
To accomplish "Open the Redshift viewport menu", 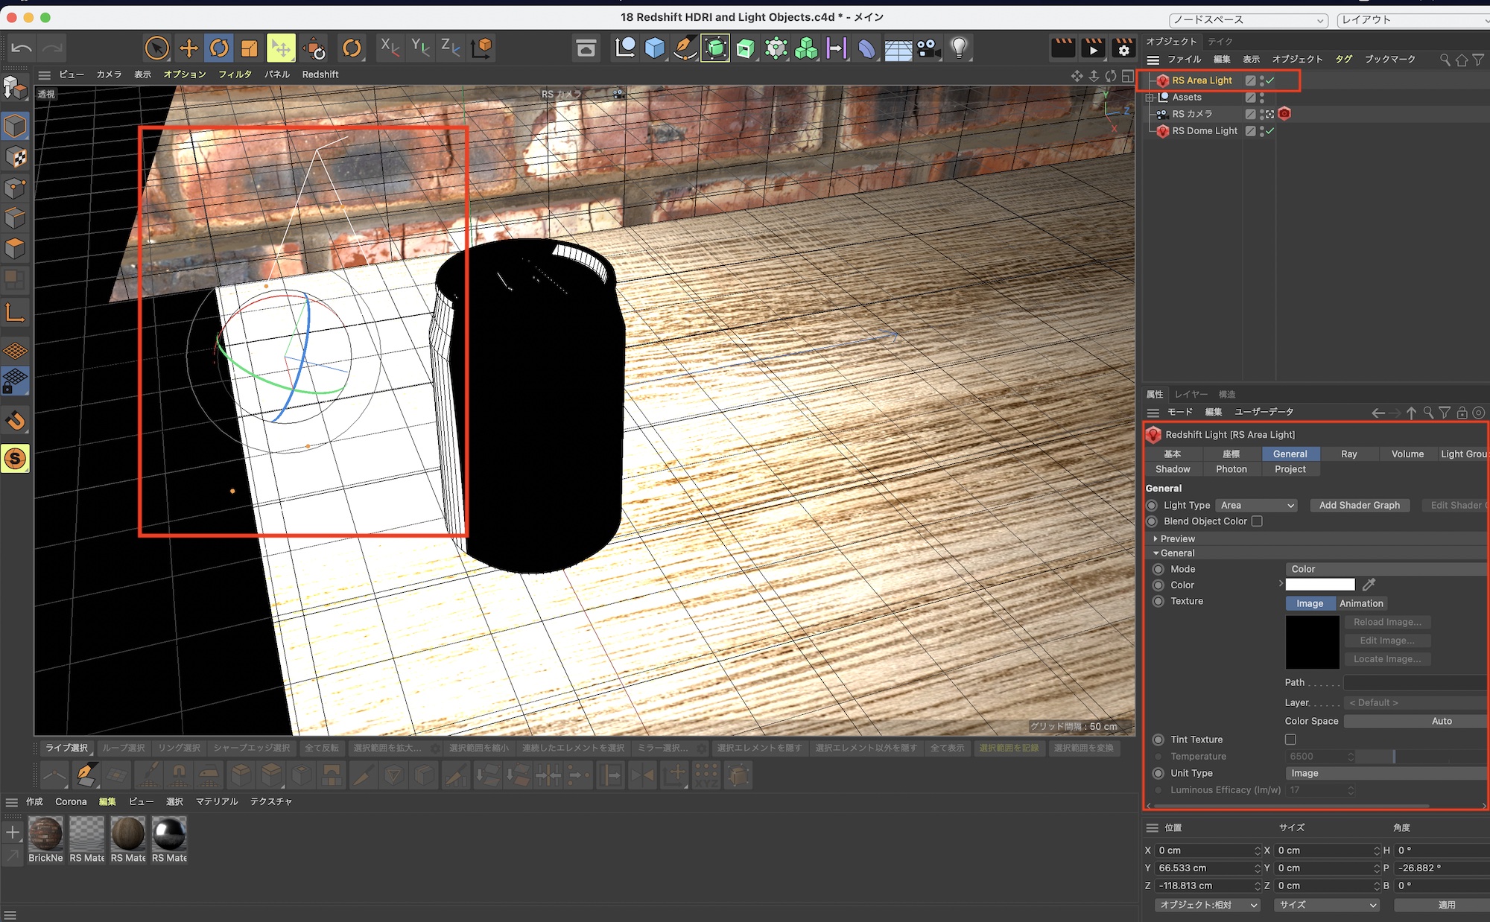I will click(320, 74).
